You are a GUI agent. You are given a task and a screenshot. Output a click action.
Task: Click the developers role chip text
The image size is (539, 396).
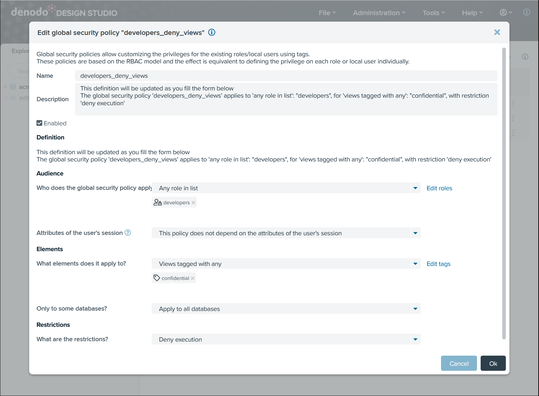pyautogui.click(x=177, y=203)
